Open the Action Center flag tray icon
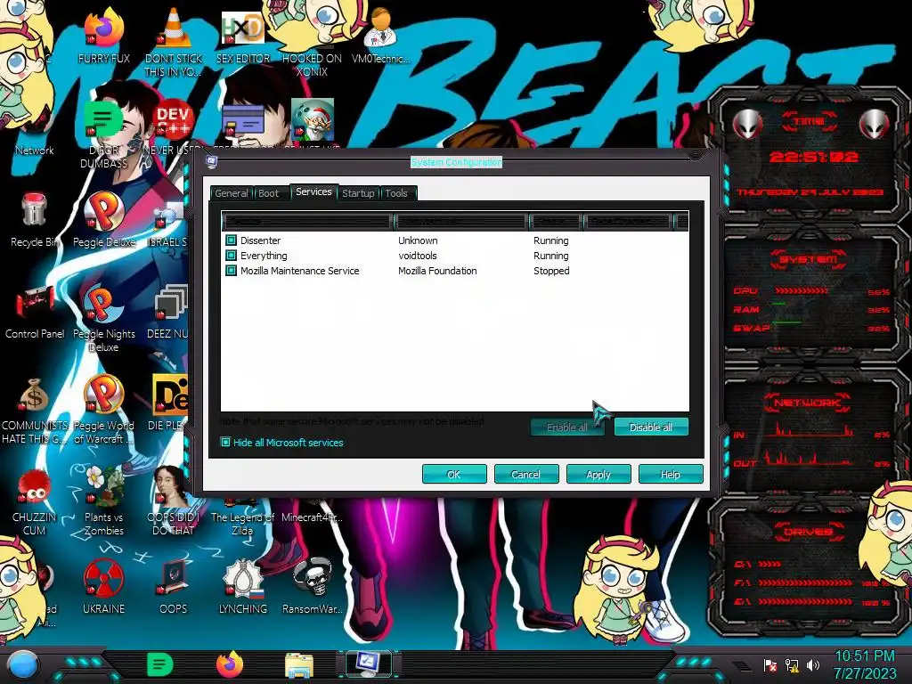912x684 pixels. (770, 664)
